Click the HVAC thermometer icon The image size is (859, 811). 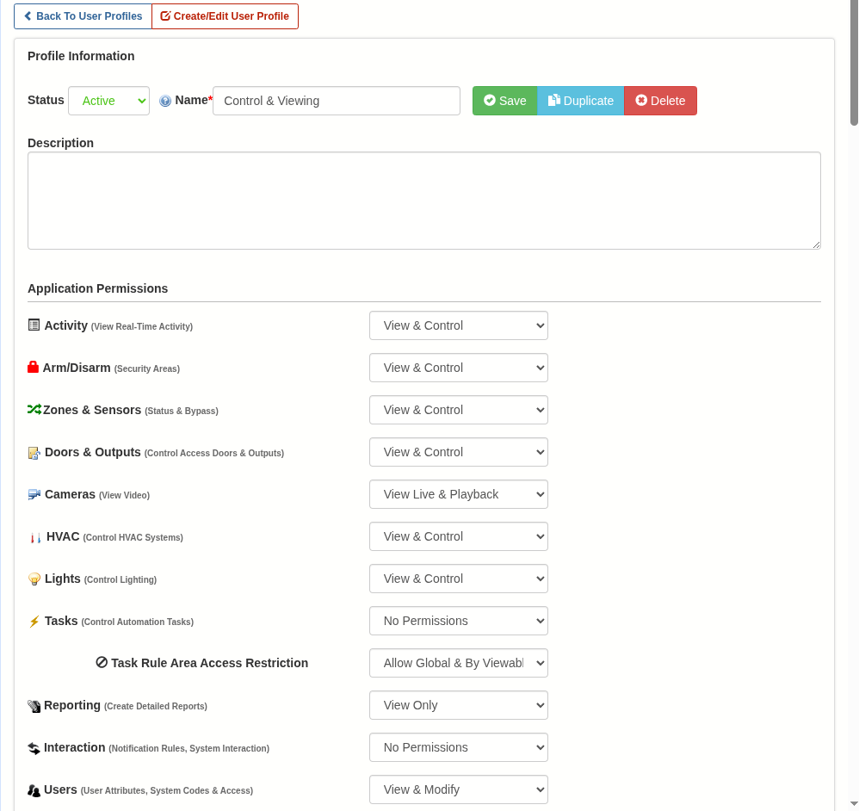point(35,537)
